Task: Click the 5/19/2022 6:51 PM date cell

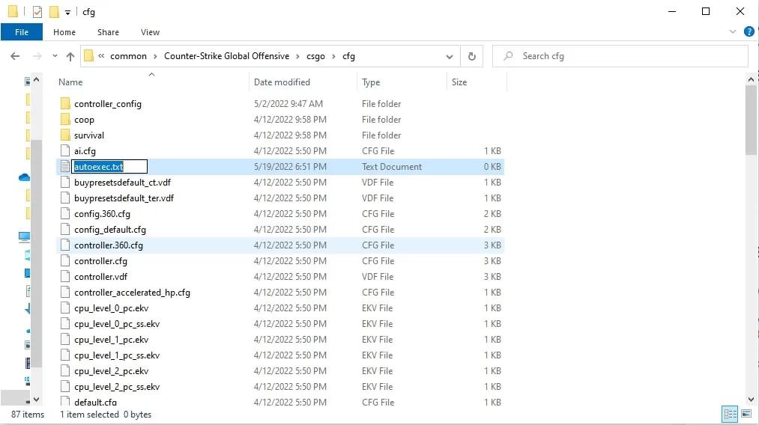Action: [x=290, y=166]
